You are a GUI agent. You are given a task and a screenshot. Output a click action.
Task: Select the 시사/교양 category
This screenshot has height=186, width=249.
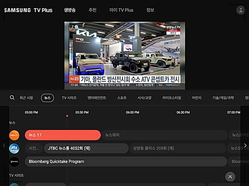point(144,98)
